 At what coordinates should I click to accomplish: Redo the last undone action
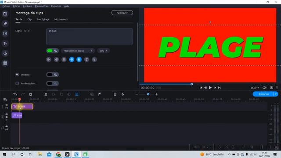pyautogui.click(x=23, y=94)
